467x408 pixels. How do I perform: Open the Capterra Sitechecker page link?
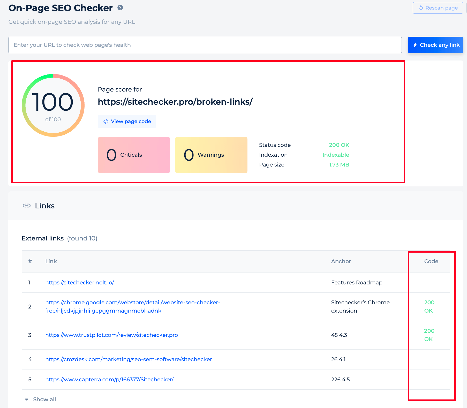(109, 379)
